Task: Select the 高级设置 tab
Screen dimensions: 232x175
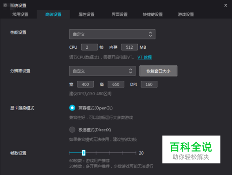Action: (53, 14)
